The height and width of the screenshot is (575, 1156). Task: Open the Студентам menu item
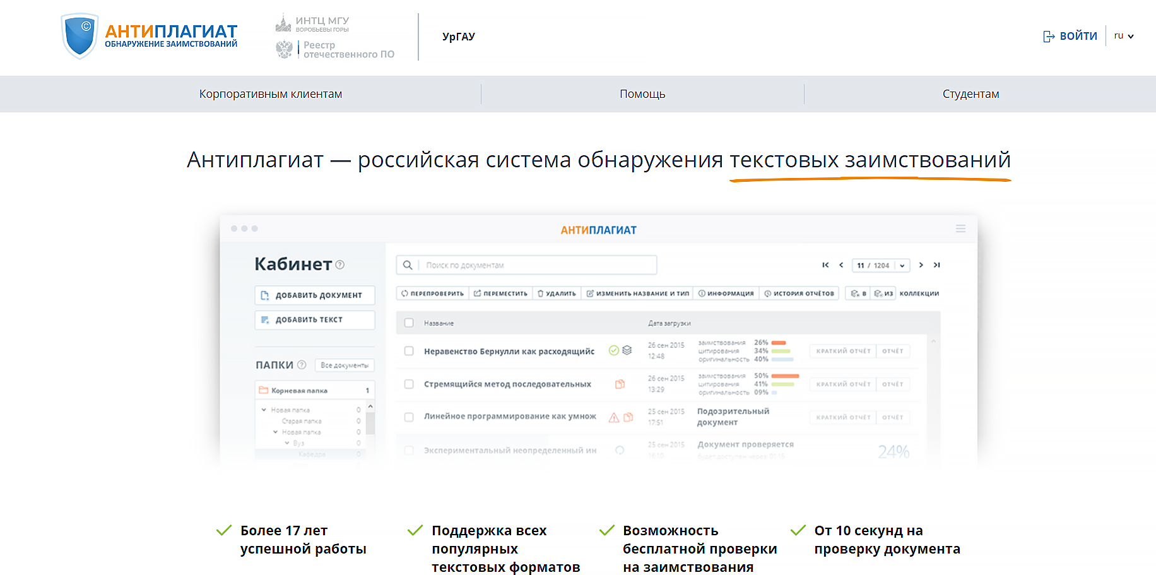tap(970, 94)
